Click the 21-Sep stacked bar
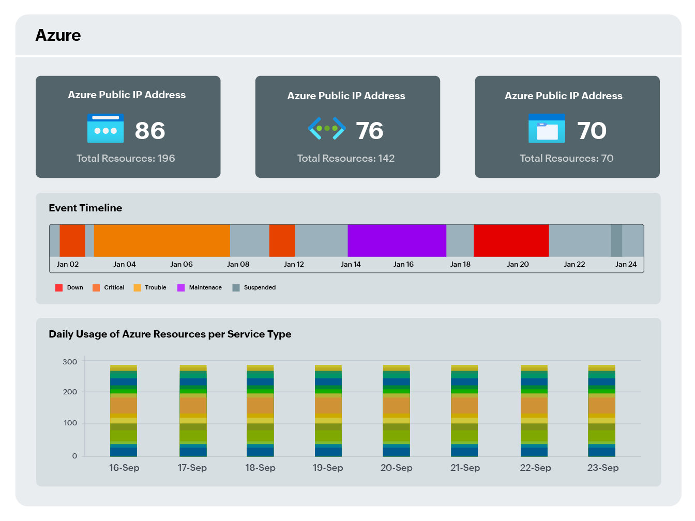This screenshot has width=695, height=521. click(464, 411)
